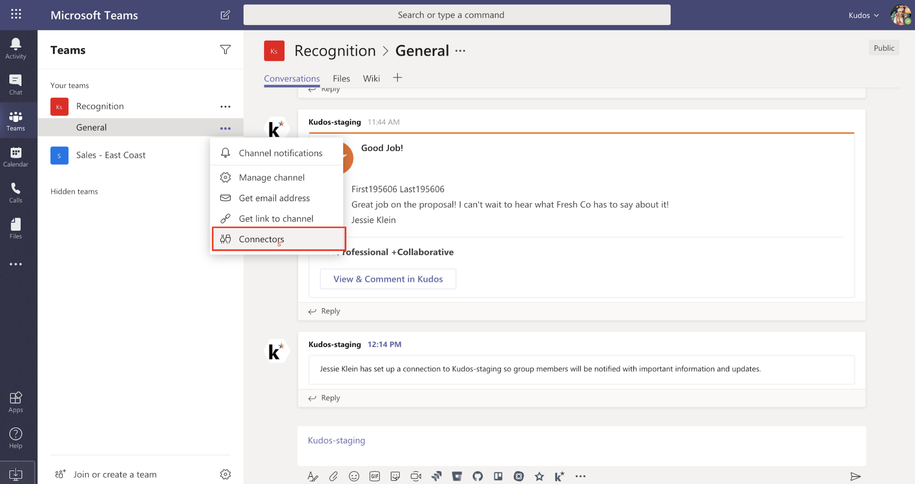Open the sticker picker

click(x=395, y=476)
